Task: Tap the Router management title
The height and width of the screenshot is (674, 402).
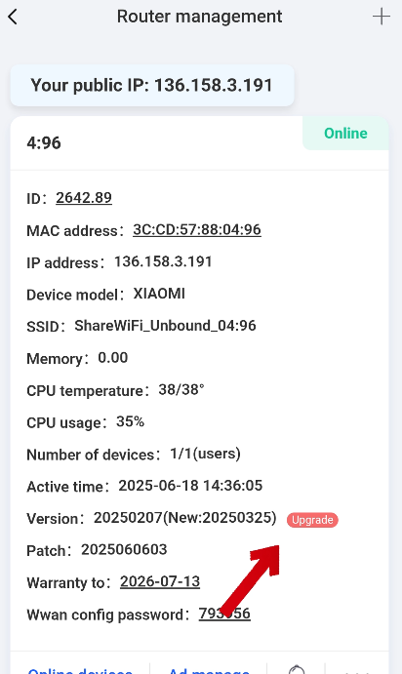Action: 199,17
